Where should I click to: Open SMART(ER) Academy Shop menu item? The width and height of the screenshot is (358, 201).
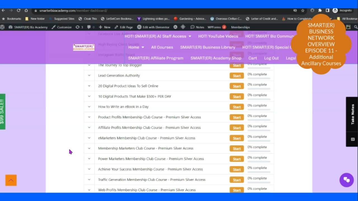pos(216,58)
